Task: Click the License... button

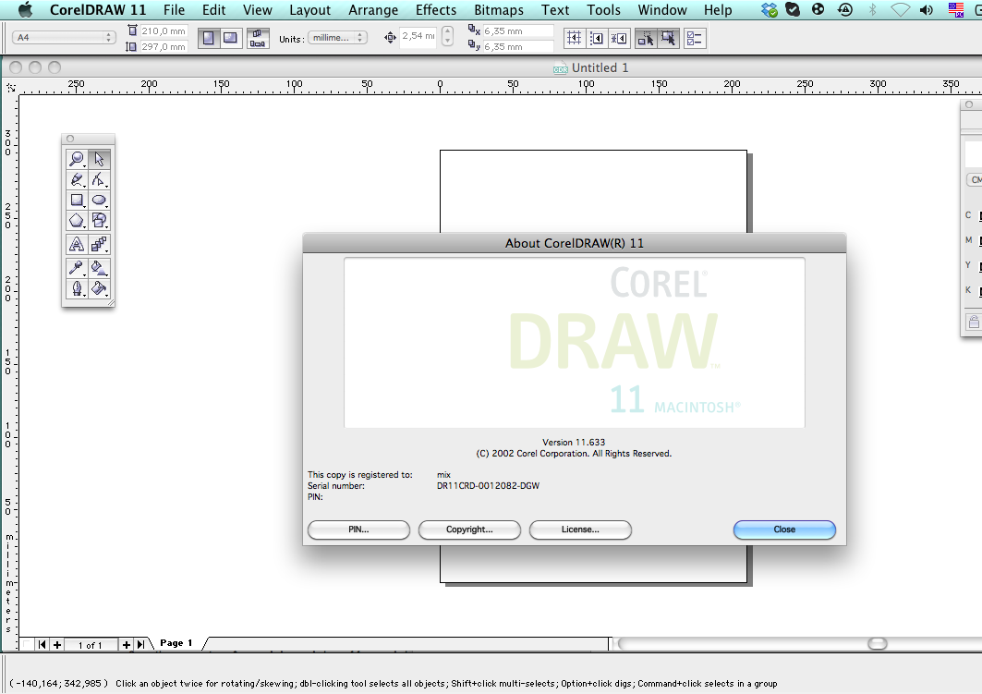Action: coord(580,530)
